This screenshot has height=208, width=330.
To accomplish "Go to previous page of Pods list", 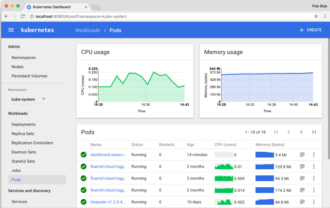I will (x=289, y=132).
